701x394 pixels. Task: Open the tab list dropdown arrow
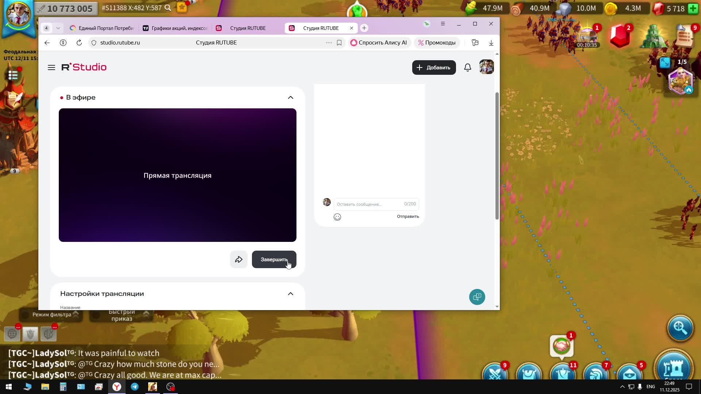(58, 28)
